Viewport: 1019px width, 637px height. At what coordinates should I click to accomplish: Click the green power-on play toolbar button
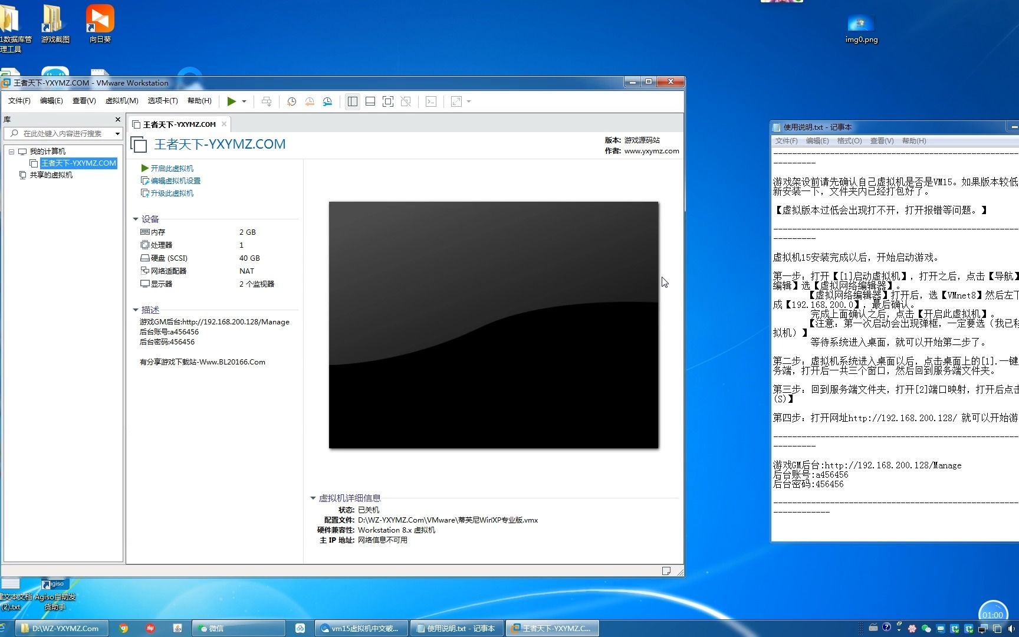point(231,101)
